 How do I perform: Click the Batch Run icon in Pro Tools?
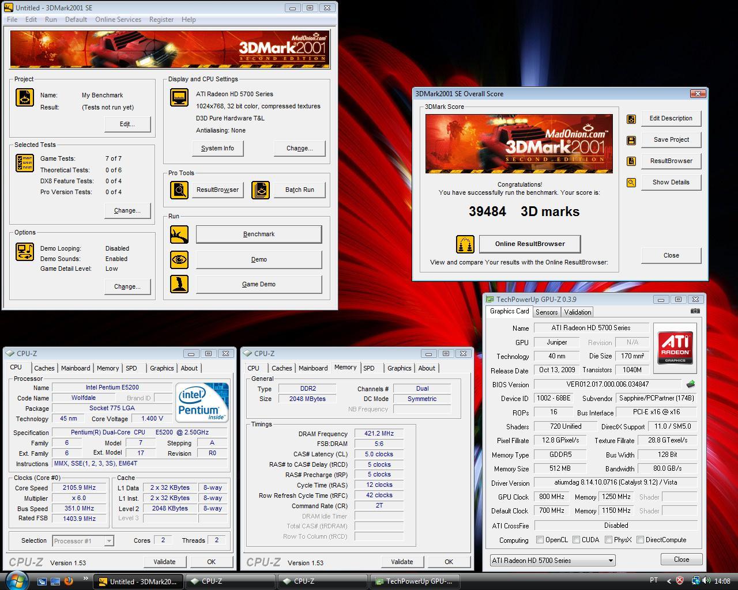(261, 190)
